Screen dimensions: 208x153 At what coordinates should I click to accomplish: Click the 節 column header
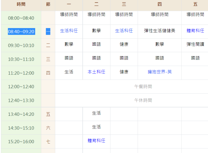tap(48, 4)
